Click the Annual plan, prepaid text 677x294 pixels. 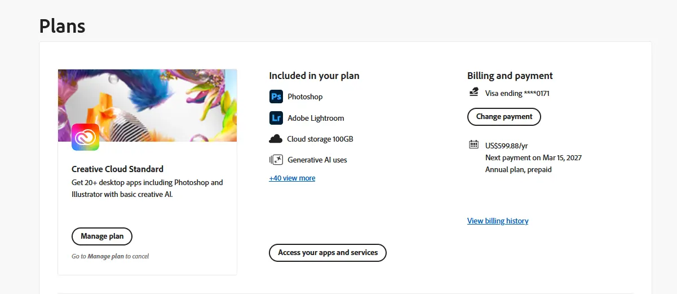519,169
